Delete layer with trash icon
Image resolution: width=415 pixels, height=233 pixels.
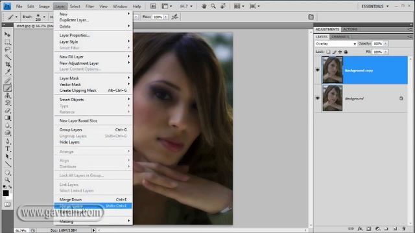[404, 228]
